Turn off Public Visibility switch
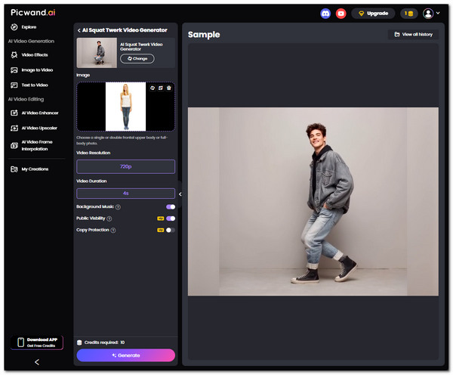This screenshot has width=453, height=375. pos(171,218)
